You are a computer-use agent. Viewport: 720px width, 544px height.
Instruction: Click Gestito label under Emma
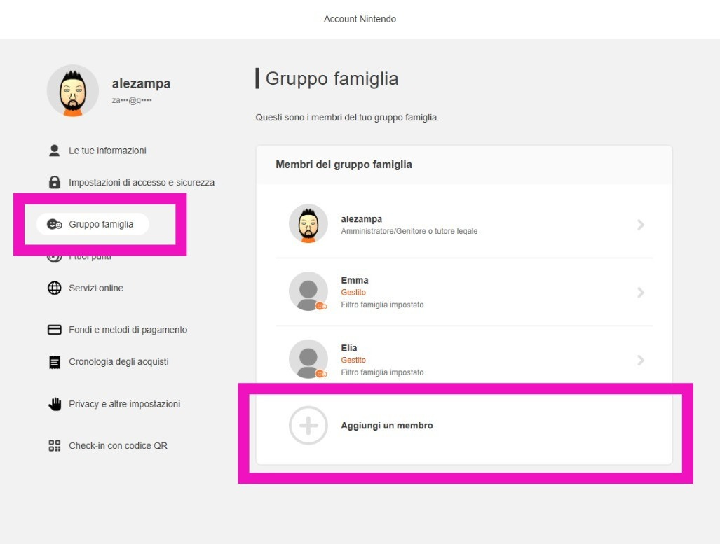(353, 293)
